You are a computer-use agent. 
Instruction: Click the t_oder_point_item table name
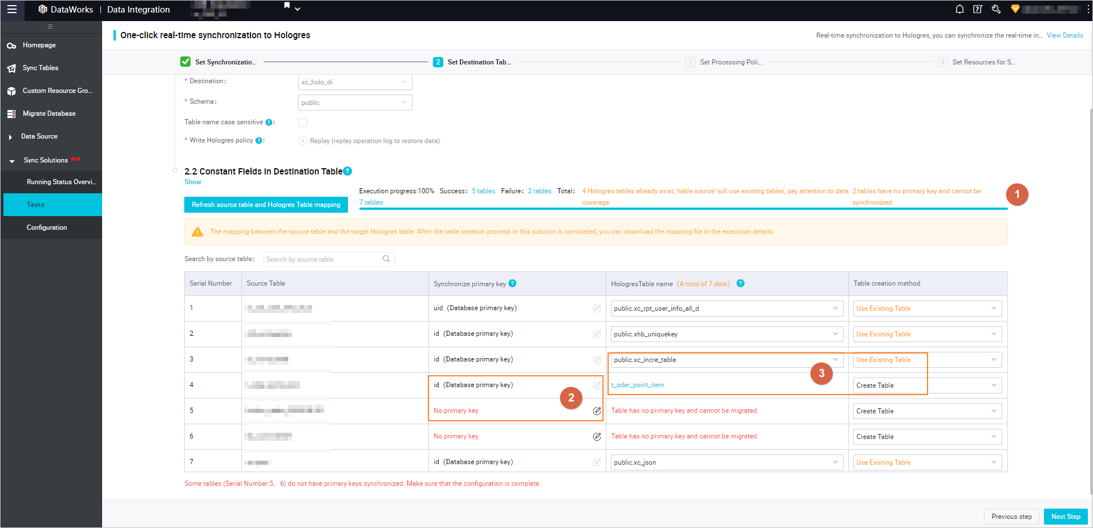click(638, 385)
